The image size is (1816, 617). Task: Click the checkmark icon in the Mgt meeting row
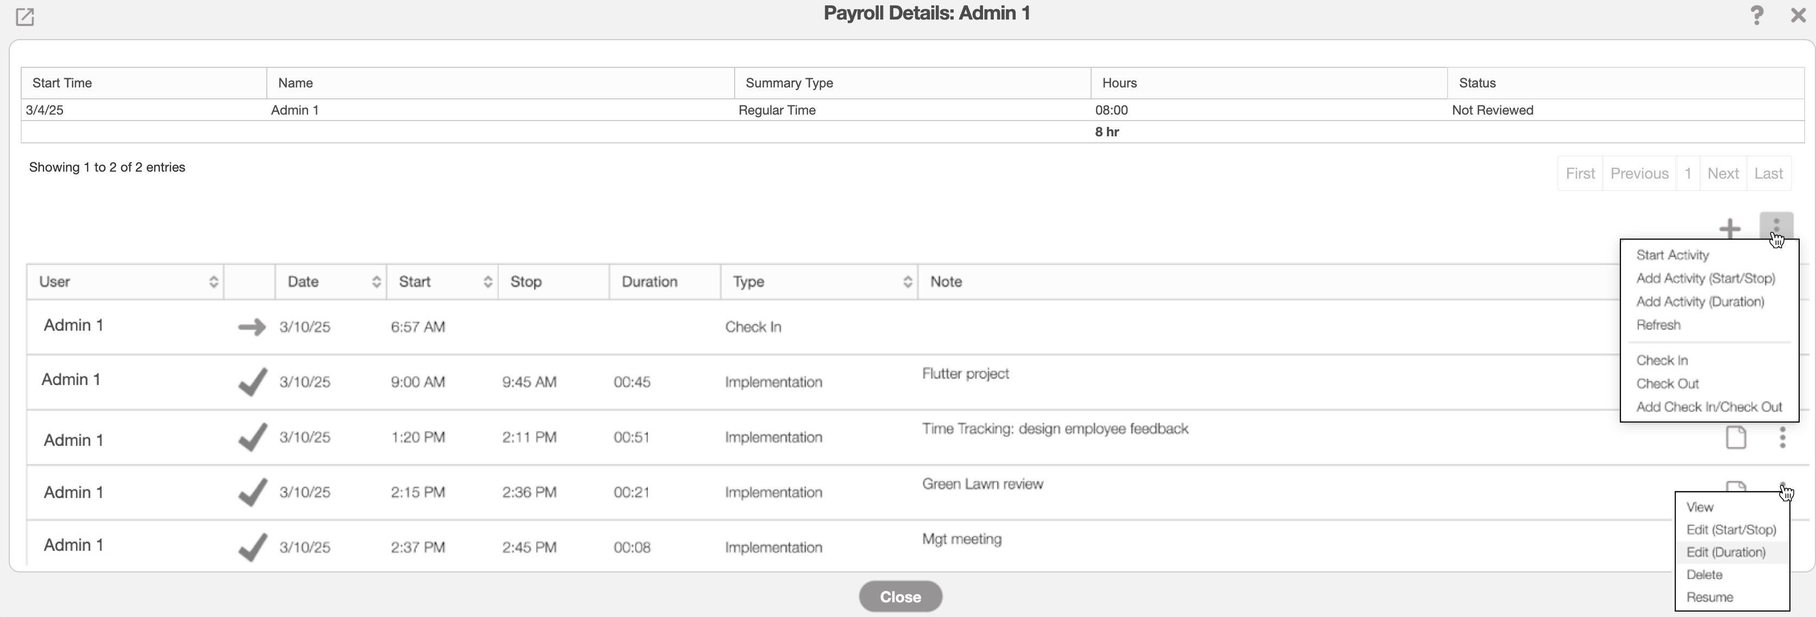click(x=252, y=547)
